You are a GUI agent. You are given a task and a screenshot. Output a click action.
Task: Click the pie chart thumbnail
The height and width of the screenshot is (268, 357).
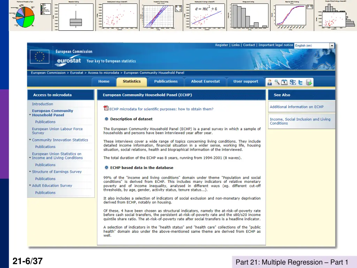30,15
